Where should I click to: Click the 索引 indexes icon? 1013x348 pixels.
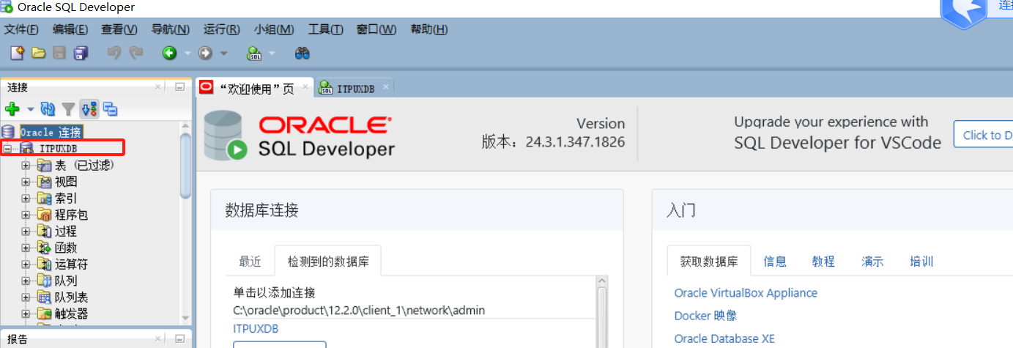pyautogui.click(x=45, y=199)
